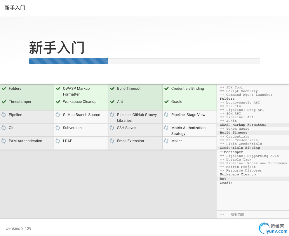Screen dimensions: 289x236
Task: Click 'Gradle' entry in install log
Action: coord(226,183)
